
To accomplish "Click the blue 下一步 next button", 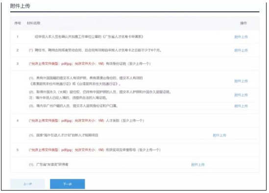I will [x=68, y=184].
